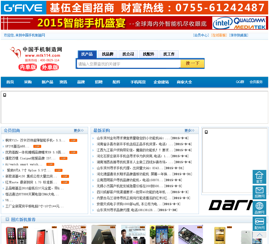Open 采购 in the navigation bar
269x244 pixels.
click(x=28, y=82)
